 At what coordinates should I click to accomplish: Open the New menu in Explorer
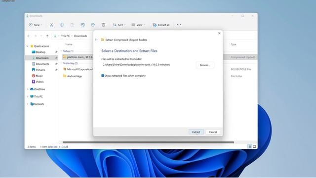pyautogui.click(x=36, y=25)
